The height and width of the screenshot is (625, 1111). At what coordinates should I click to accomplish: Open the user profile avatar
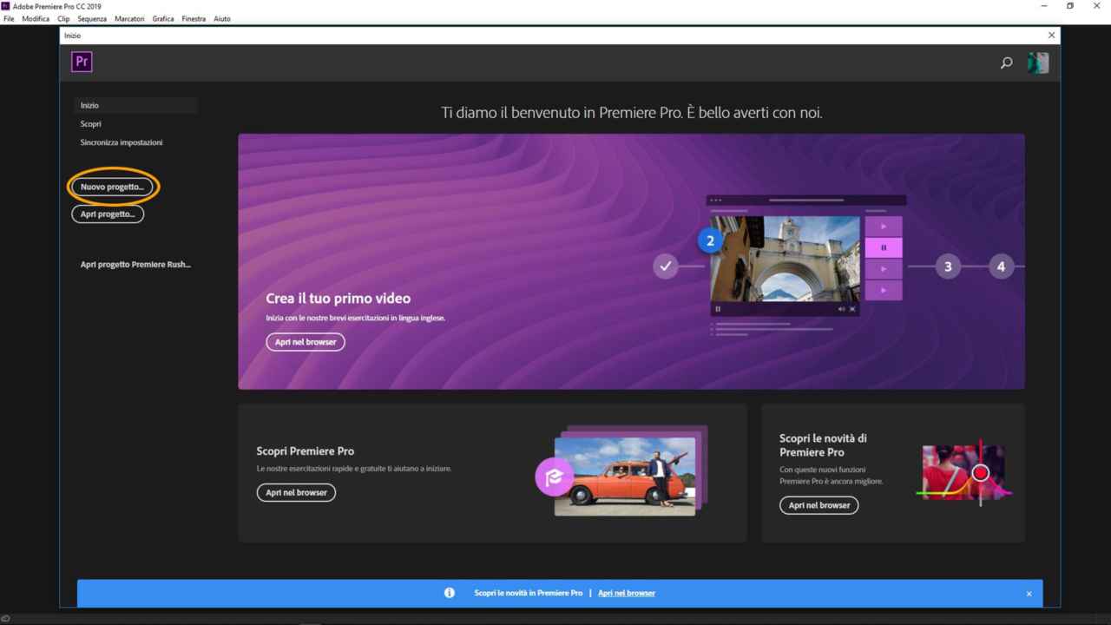1038,62
